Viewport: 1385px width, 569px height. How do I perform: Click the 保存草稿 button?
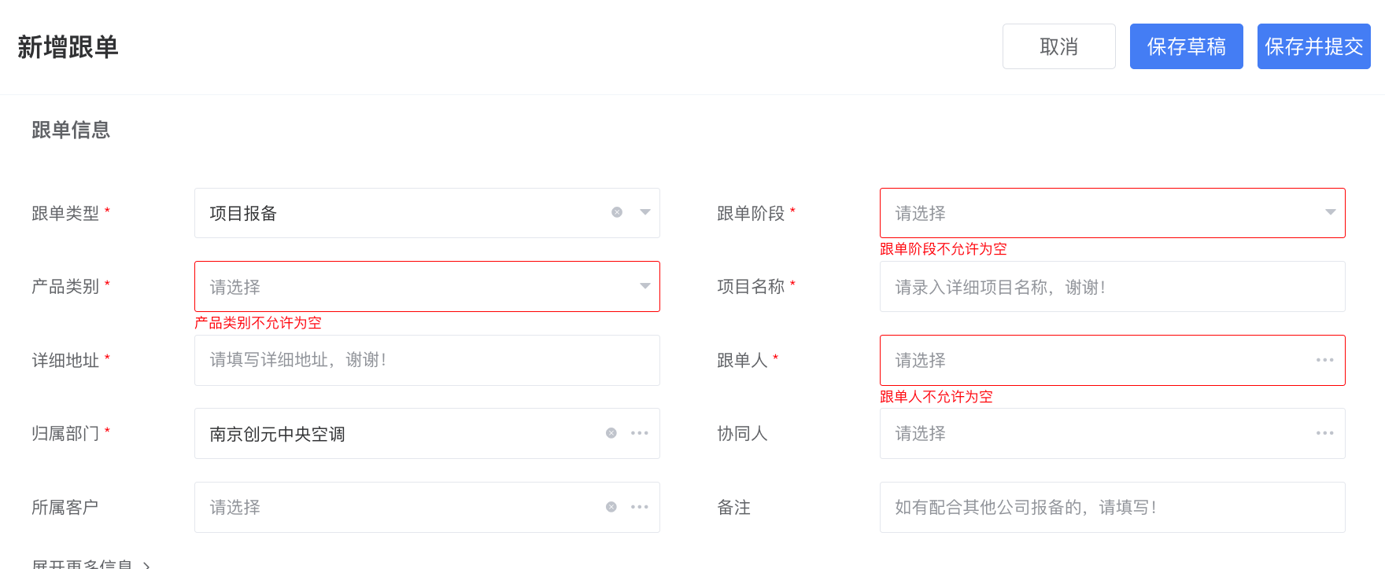pyautogui.click(x=1186, y=46)
